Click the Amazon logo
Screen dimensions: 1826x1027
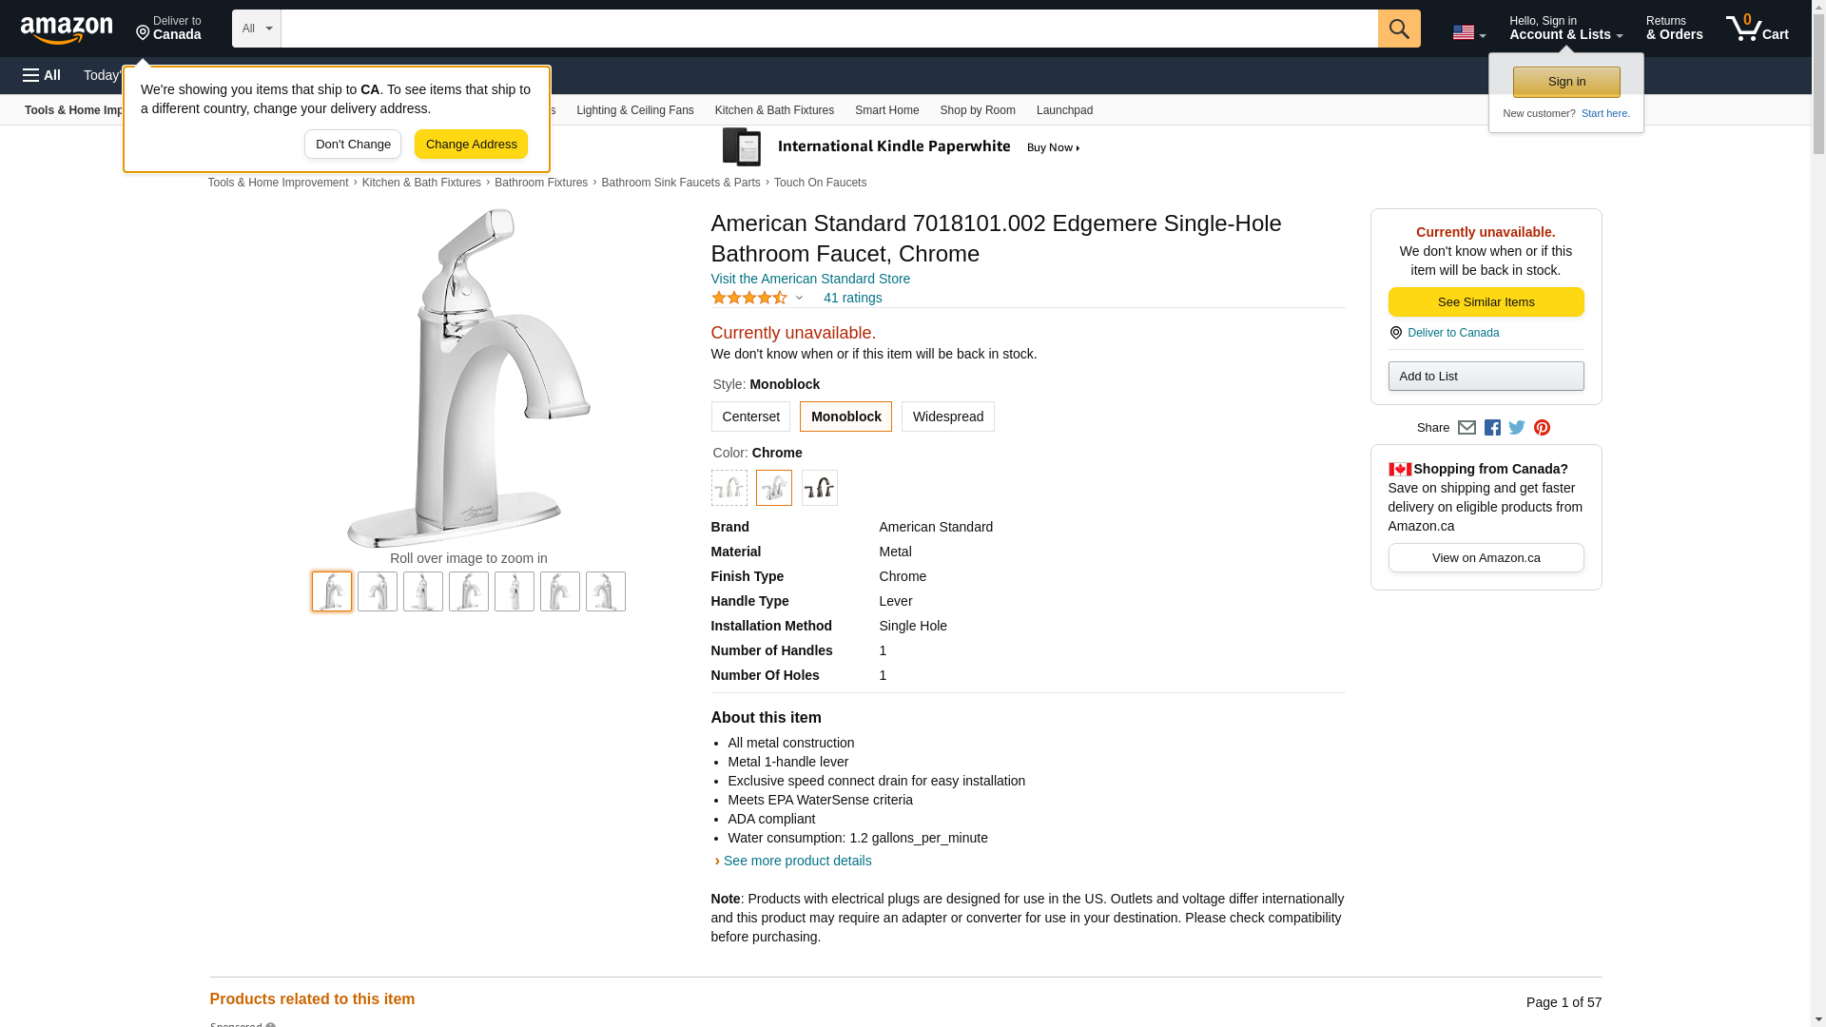click(67, 29)
